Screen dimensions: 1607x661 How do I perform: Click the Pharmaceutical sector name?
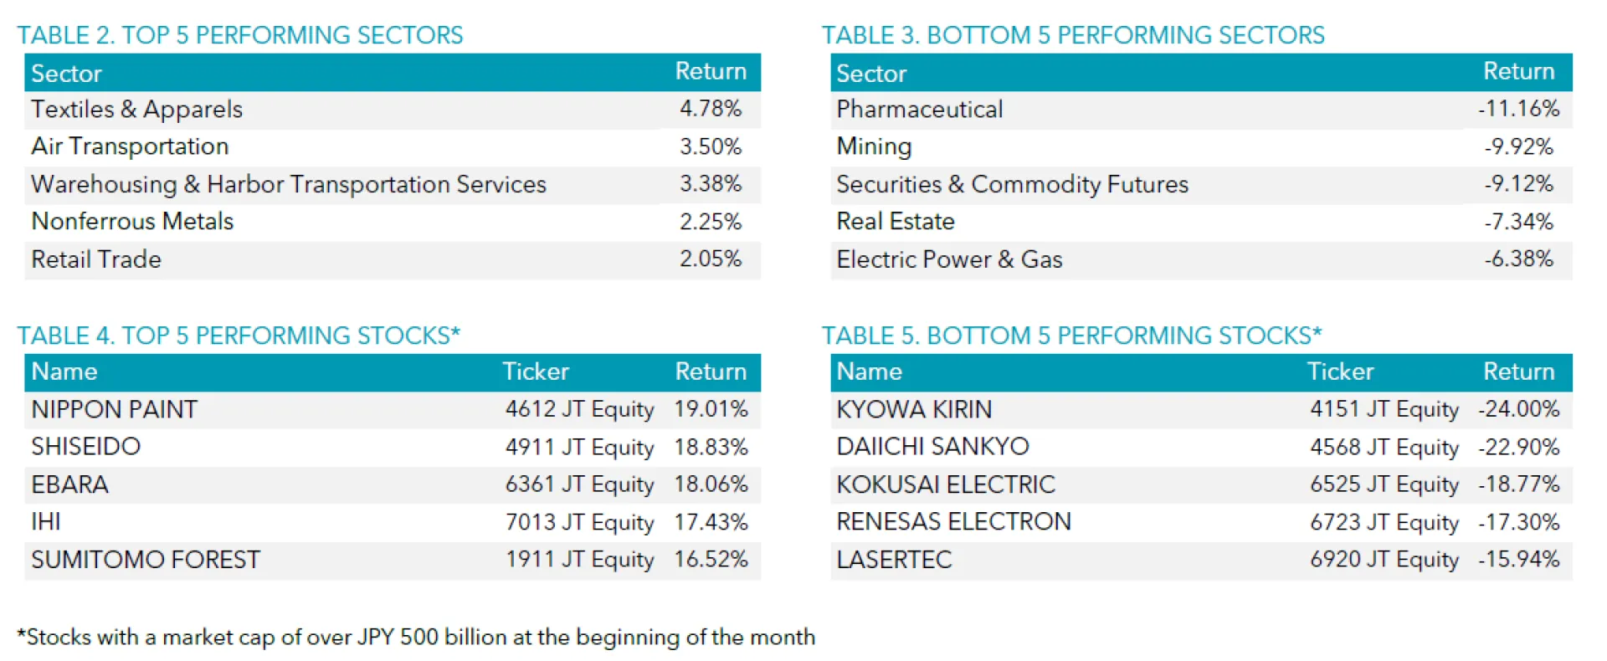click(919, 110)
